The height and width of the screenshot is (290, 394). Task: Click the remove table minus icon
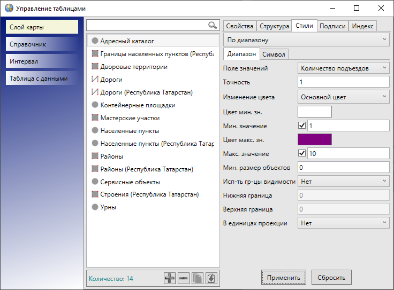coord(184,278)
